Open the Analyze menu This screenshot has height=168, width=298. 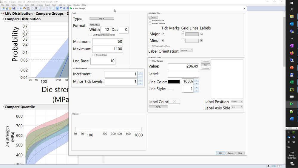click(39, 5)
